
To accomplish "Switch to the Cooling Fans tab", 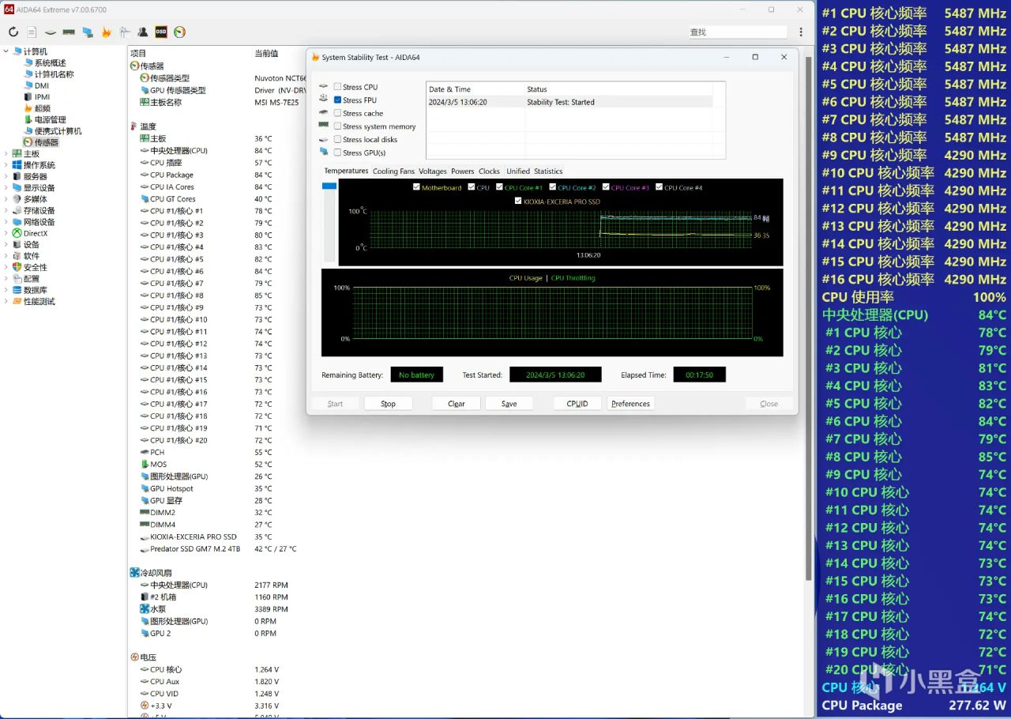I will pos(393,171).
